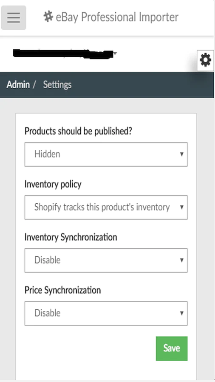215x382 pixels.
Task: Click the blacked-out store name
Action: coord(63,54)
